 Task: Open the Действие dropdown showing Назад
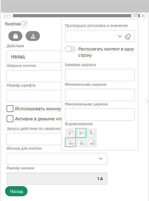34,56
